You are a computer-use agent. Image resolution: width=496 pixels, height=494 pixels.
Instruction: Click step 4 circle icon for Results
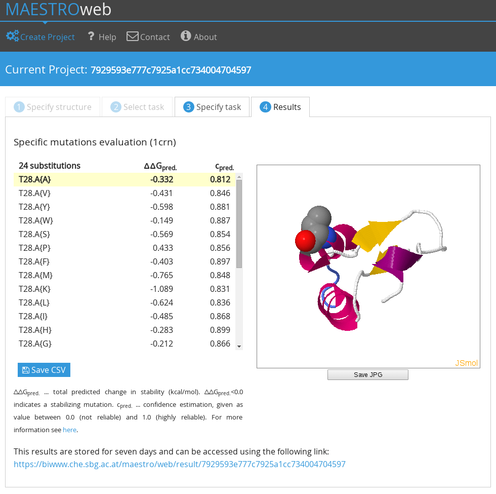click(x=265, y=107)
